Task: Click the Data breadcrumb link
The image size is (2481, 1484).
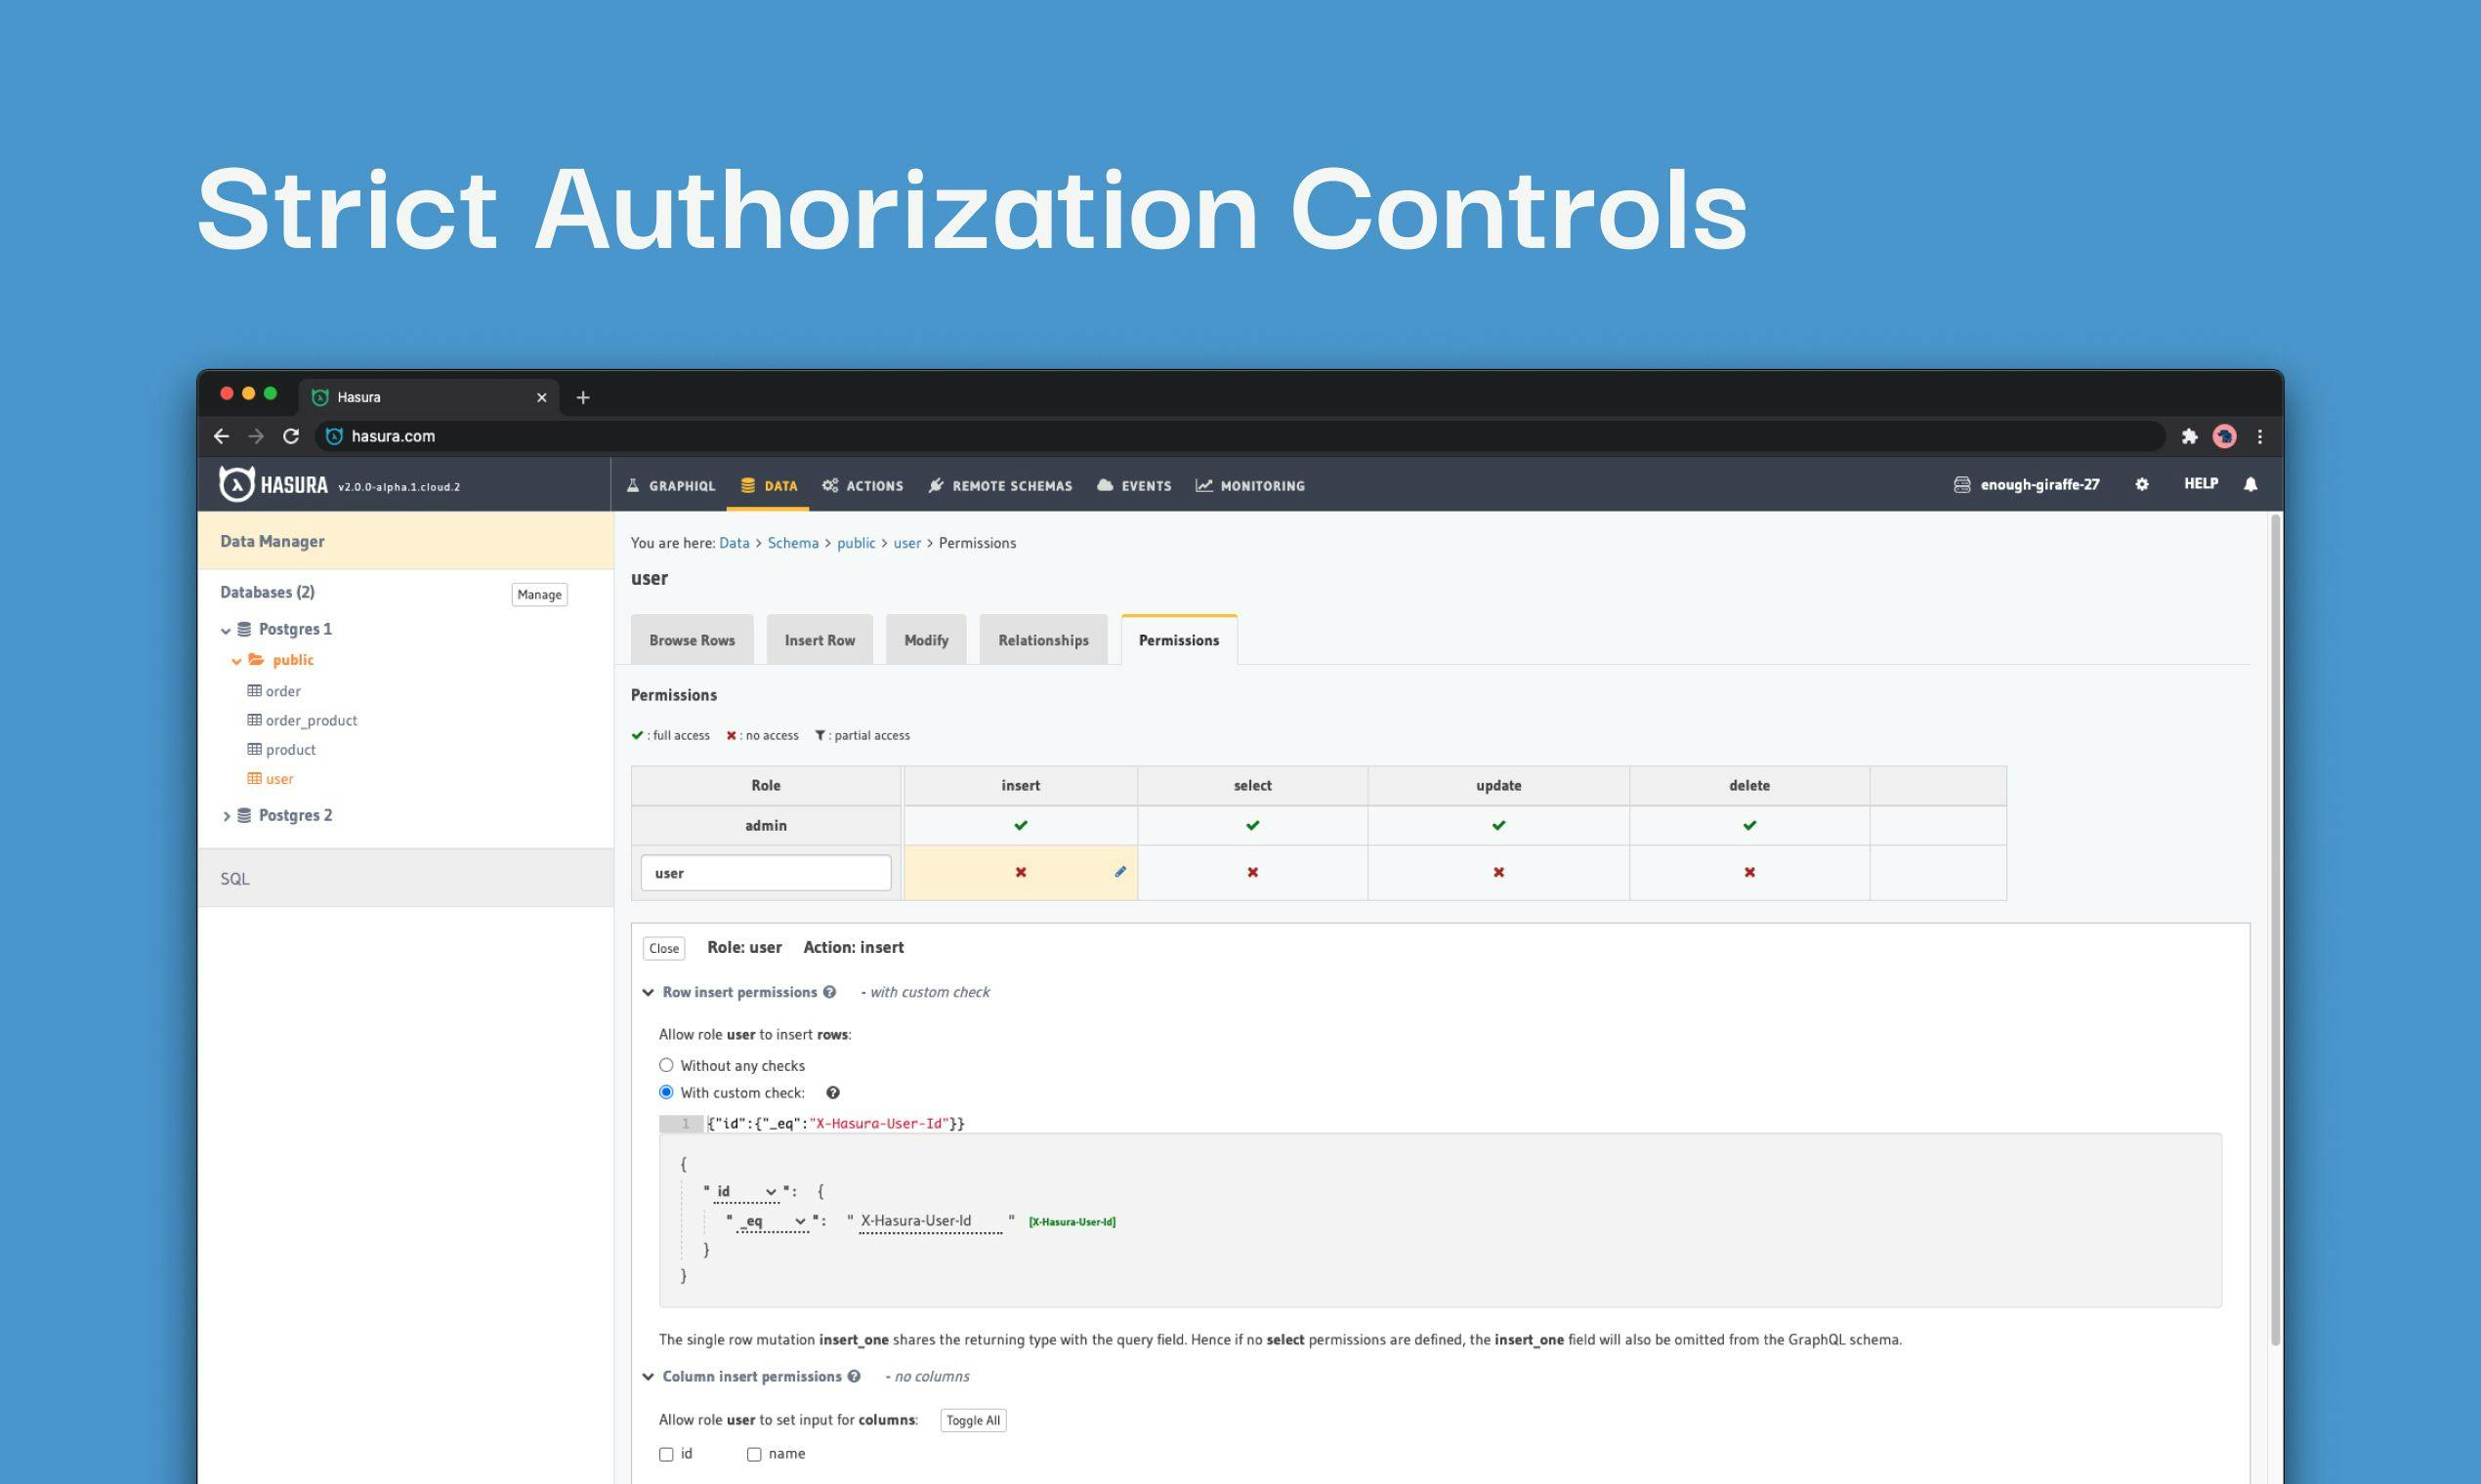Action: pyautogui.click(x=735, y=543)
